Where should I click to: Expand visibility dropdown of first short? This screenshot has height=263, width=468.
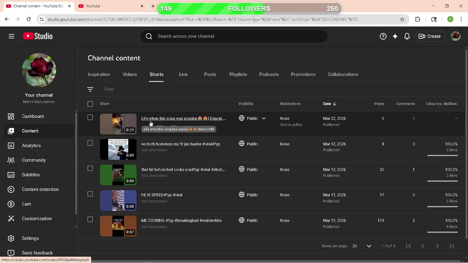point(264,118)
